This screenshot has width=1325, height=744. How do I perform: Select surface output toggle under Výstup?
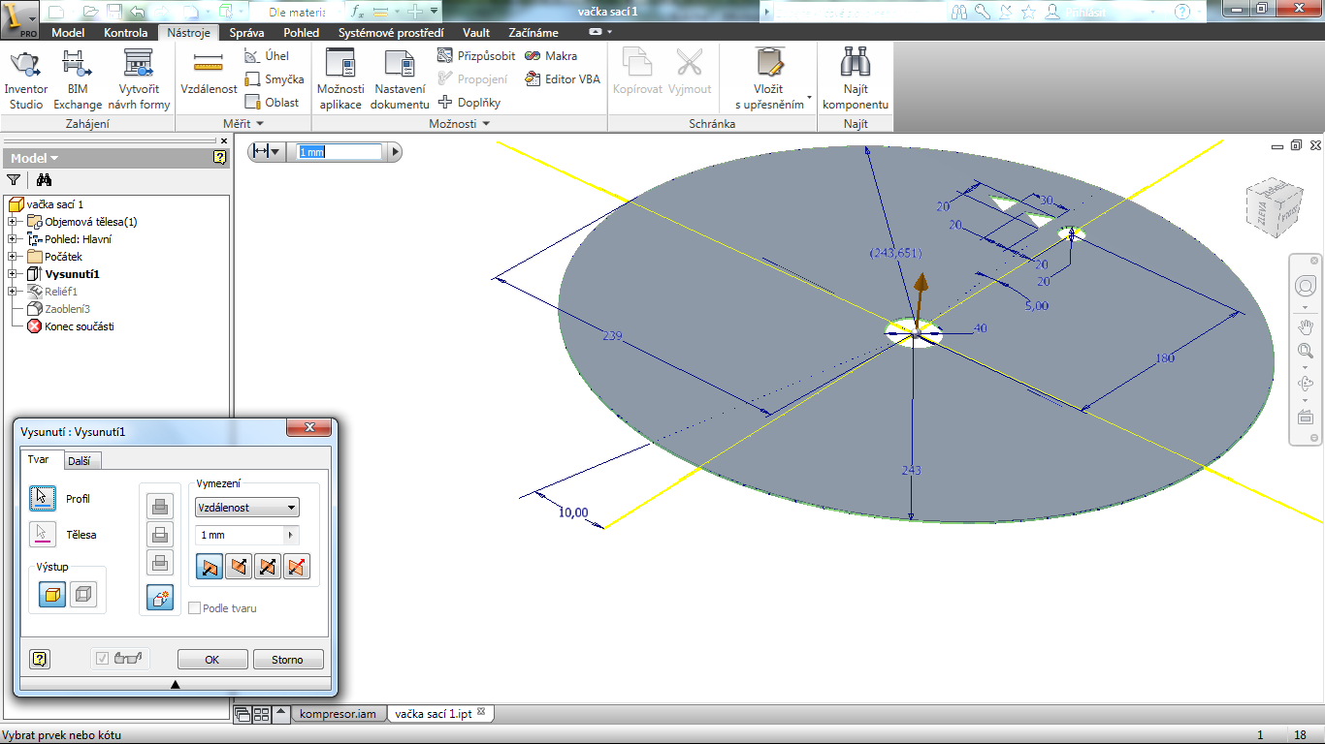83,595
